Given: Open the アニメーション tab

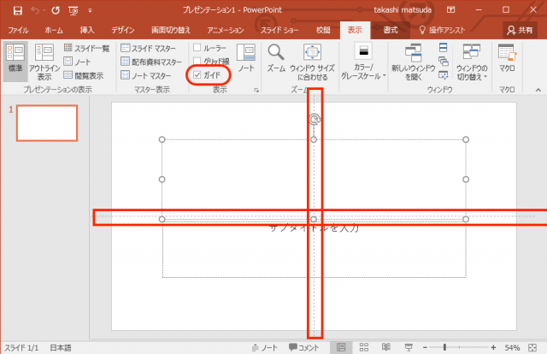Looking at the screenshot, I should 225,30.
